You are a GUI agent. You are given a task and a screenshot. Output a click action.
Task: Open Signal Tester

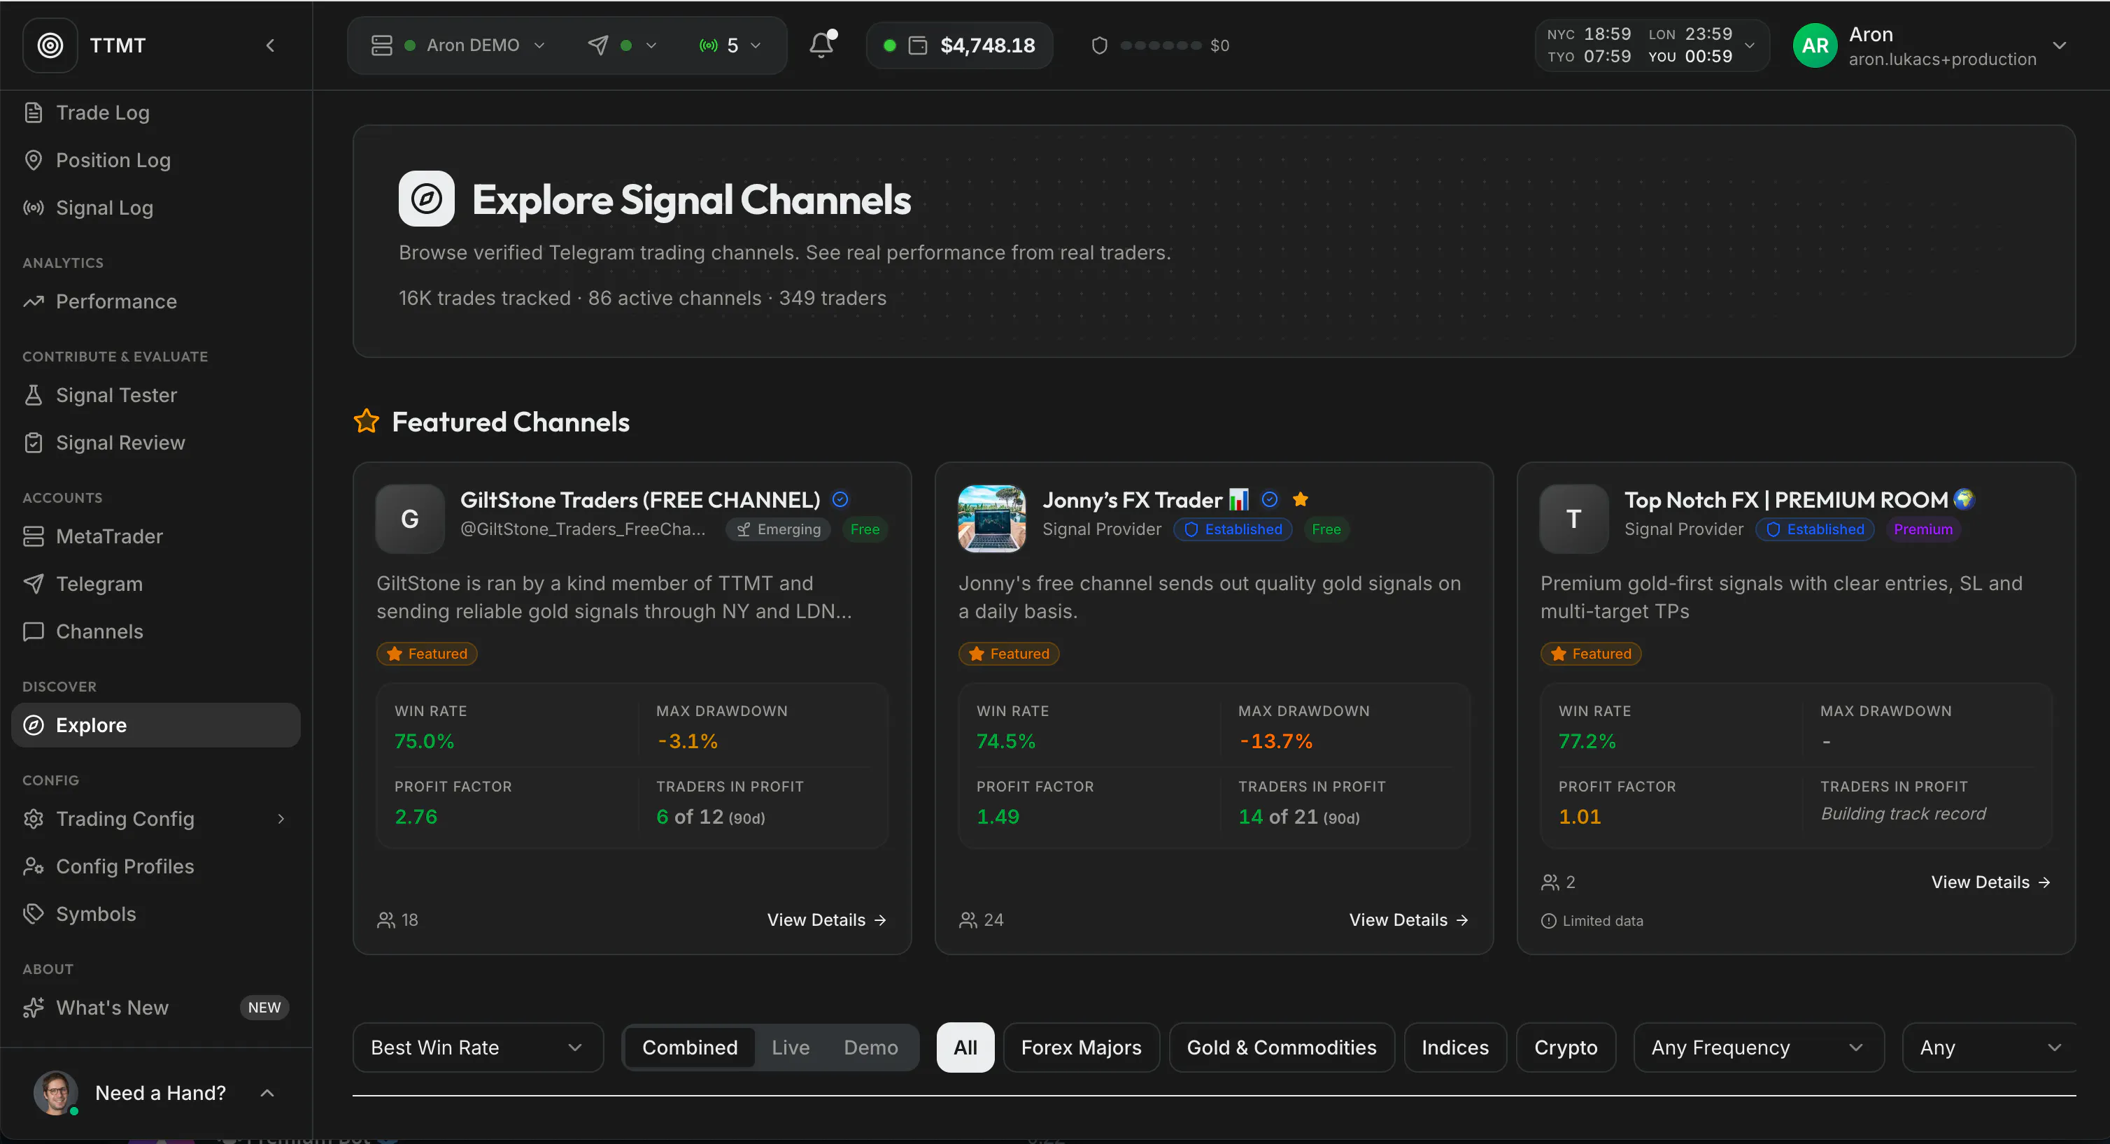pos(115,394)
